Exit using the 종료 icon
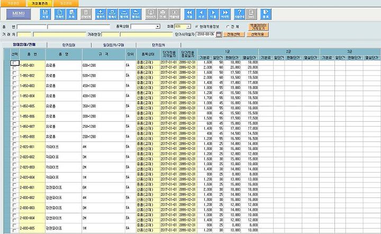Image resolution: width=381 pixels, height=234 pixels. click(266, 14)
